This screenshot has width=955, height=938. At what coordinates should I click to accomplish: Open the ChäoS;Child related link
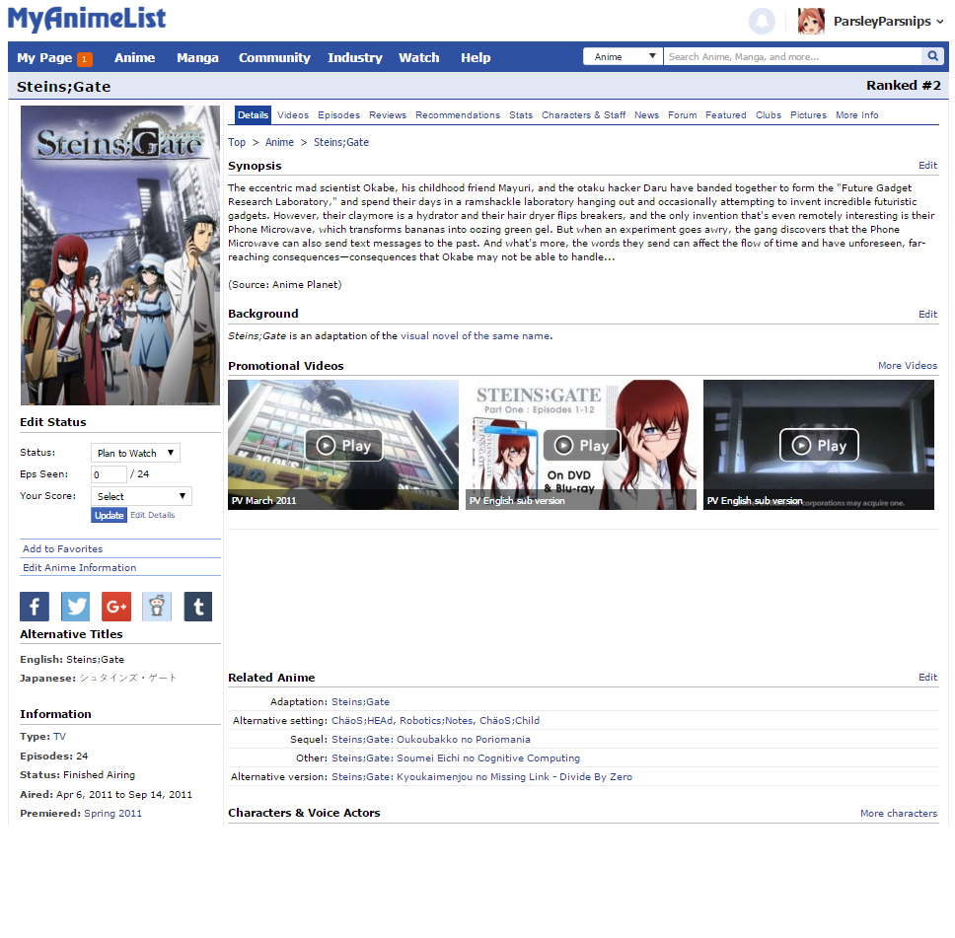pyautogui.click(x=509, y=721)
